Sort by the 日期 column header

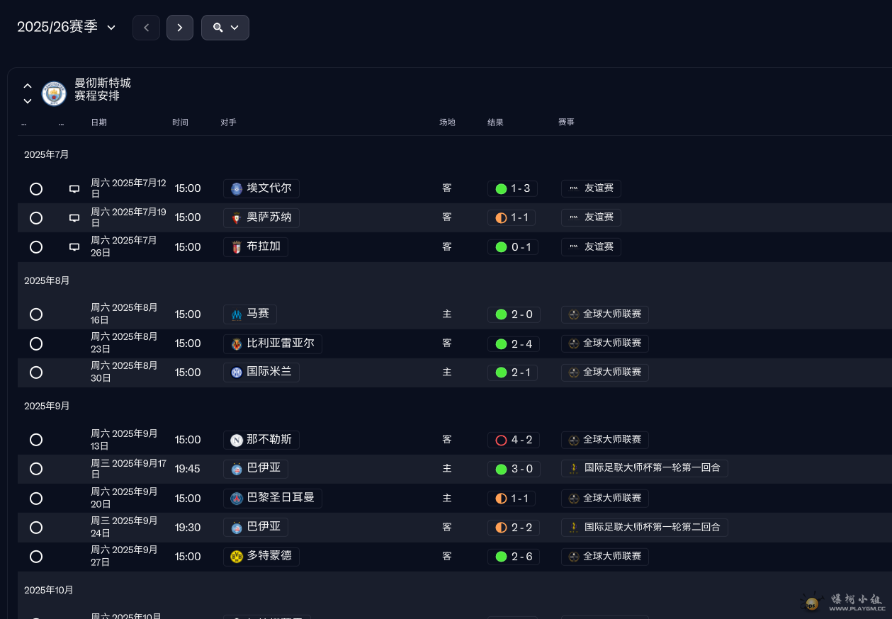(98, 123)
